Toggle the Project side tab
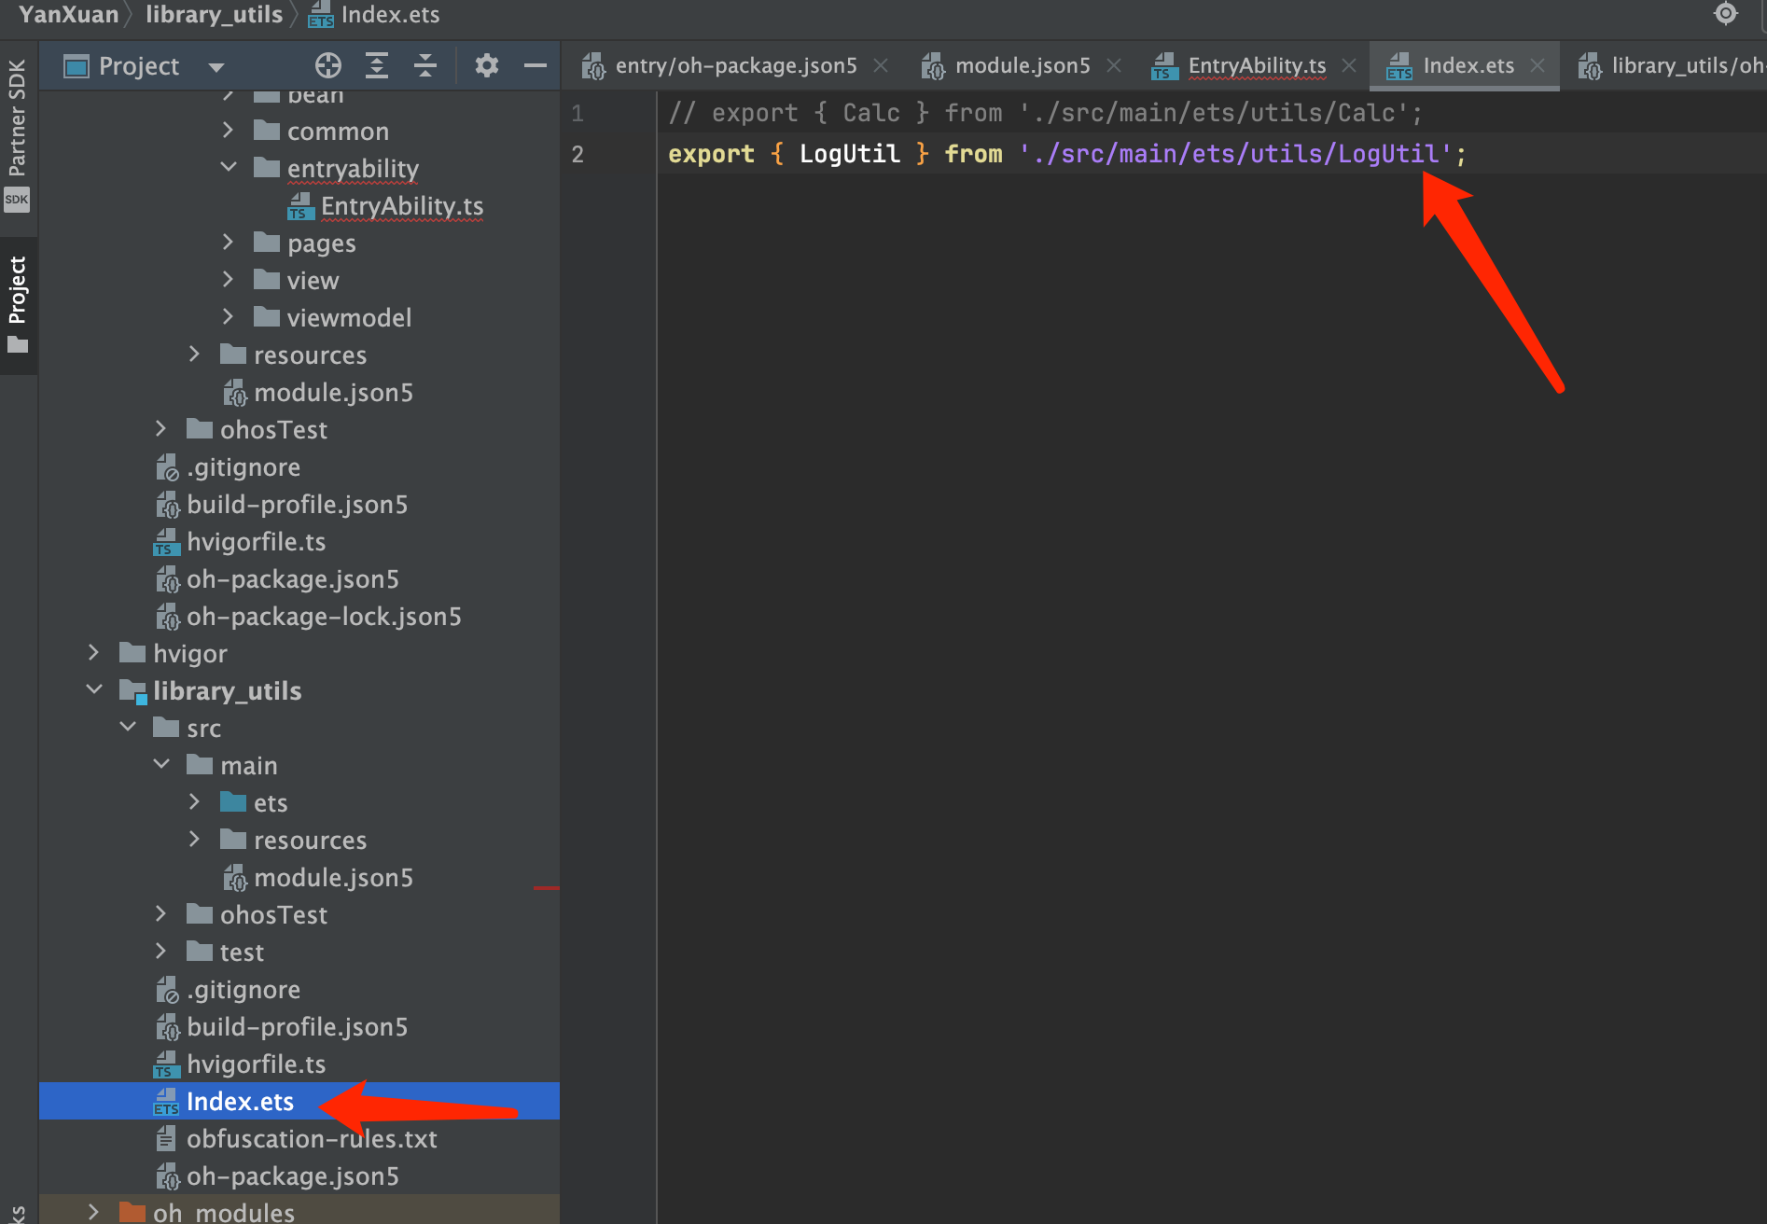1767x1224 pixels. coord(17,304)
